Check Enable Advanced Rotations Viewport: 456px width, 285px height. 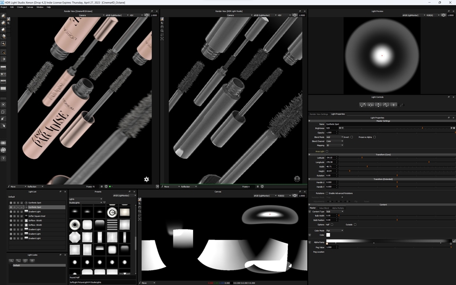coord(327,193)
